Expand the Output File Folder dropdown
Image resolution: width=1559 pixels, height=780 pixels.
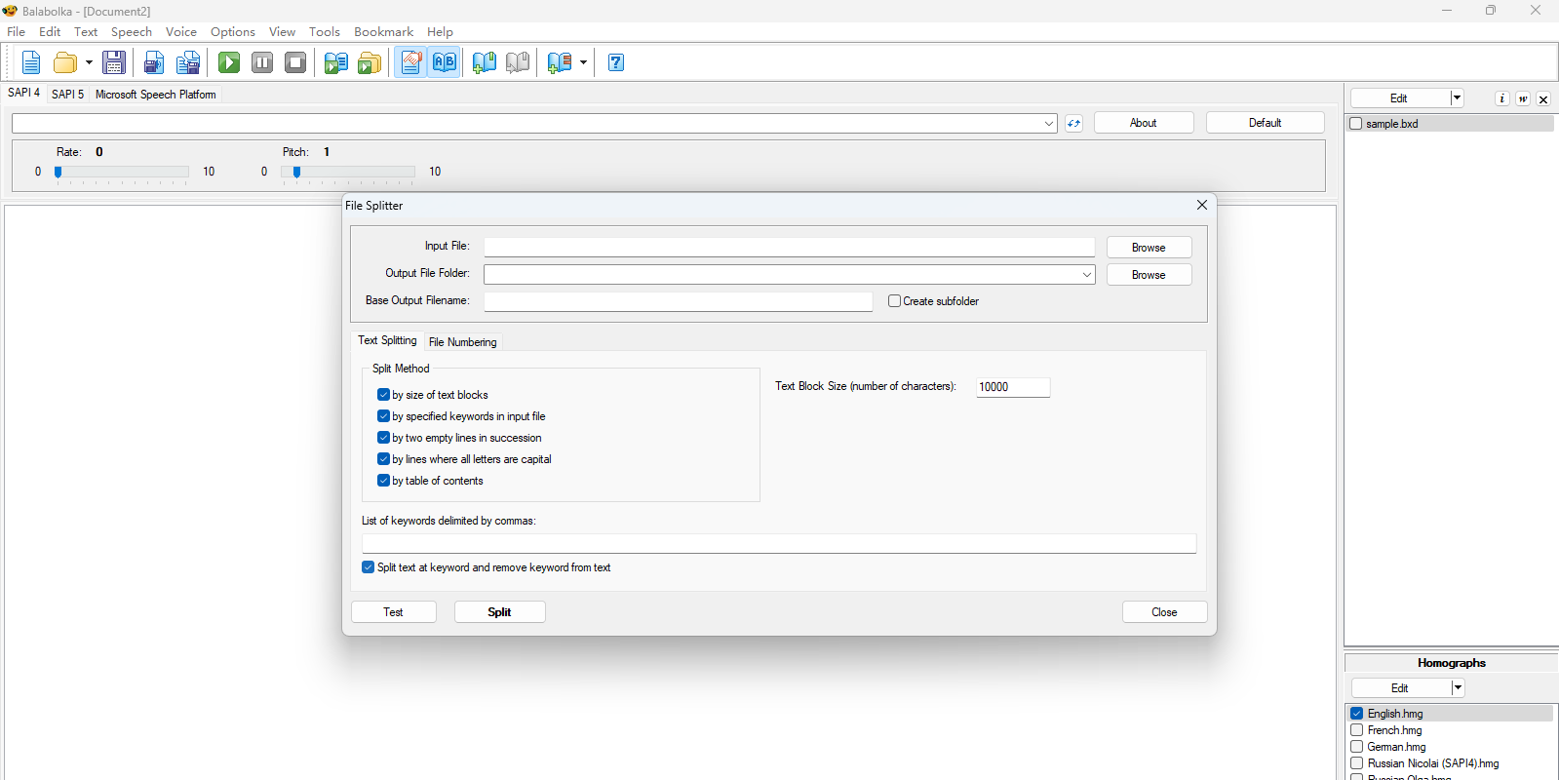coord(1086,275)
